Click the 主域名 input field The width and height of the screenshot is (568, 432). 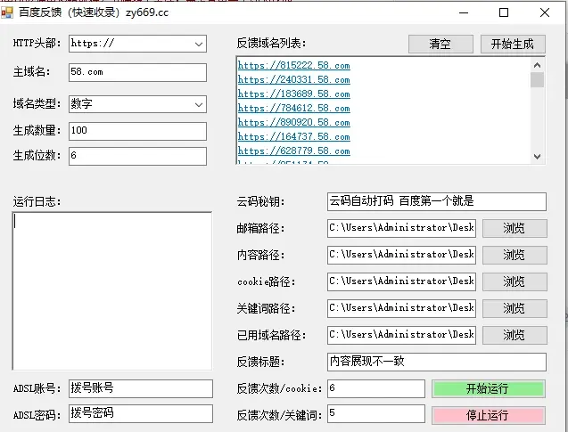pyautogui.click(x=137, y=72)
